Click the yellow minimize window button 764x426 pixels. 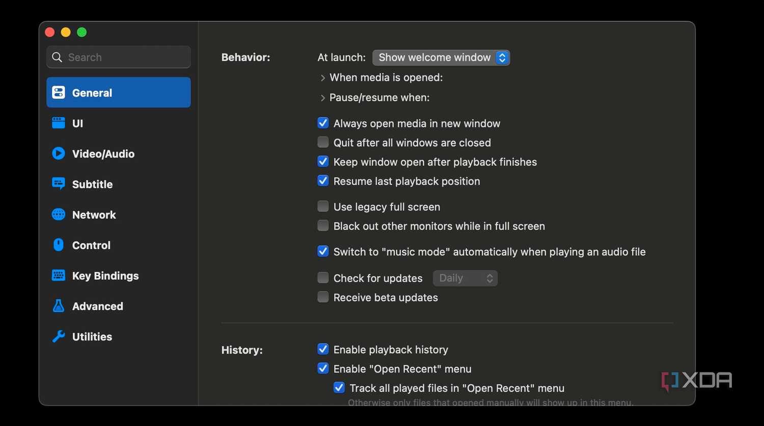66,33
